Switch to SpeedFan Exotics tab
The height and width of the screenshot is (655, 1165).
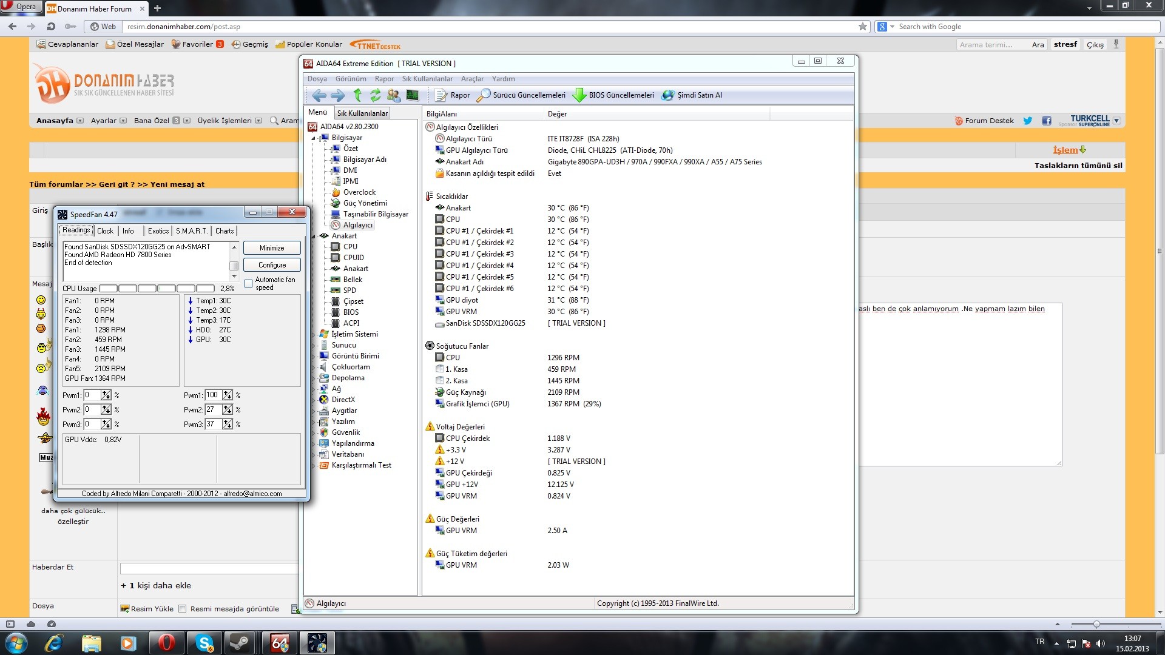pos(158,231)
